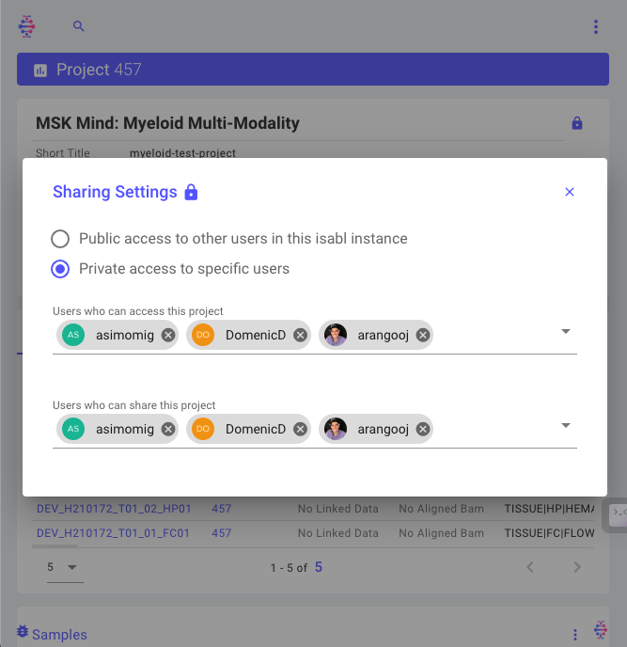Image resolution: width=627 pixels, height=647 pixels.
Task: Click the search magnifier icon
Action: tap(79, 26)
